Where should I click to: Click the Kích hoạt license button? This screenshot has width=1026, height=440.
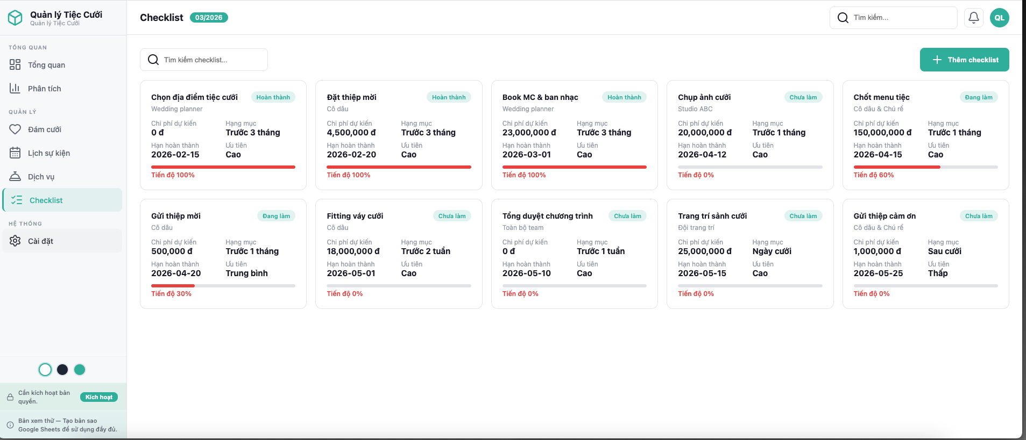tap(99, 397)
